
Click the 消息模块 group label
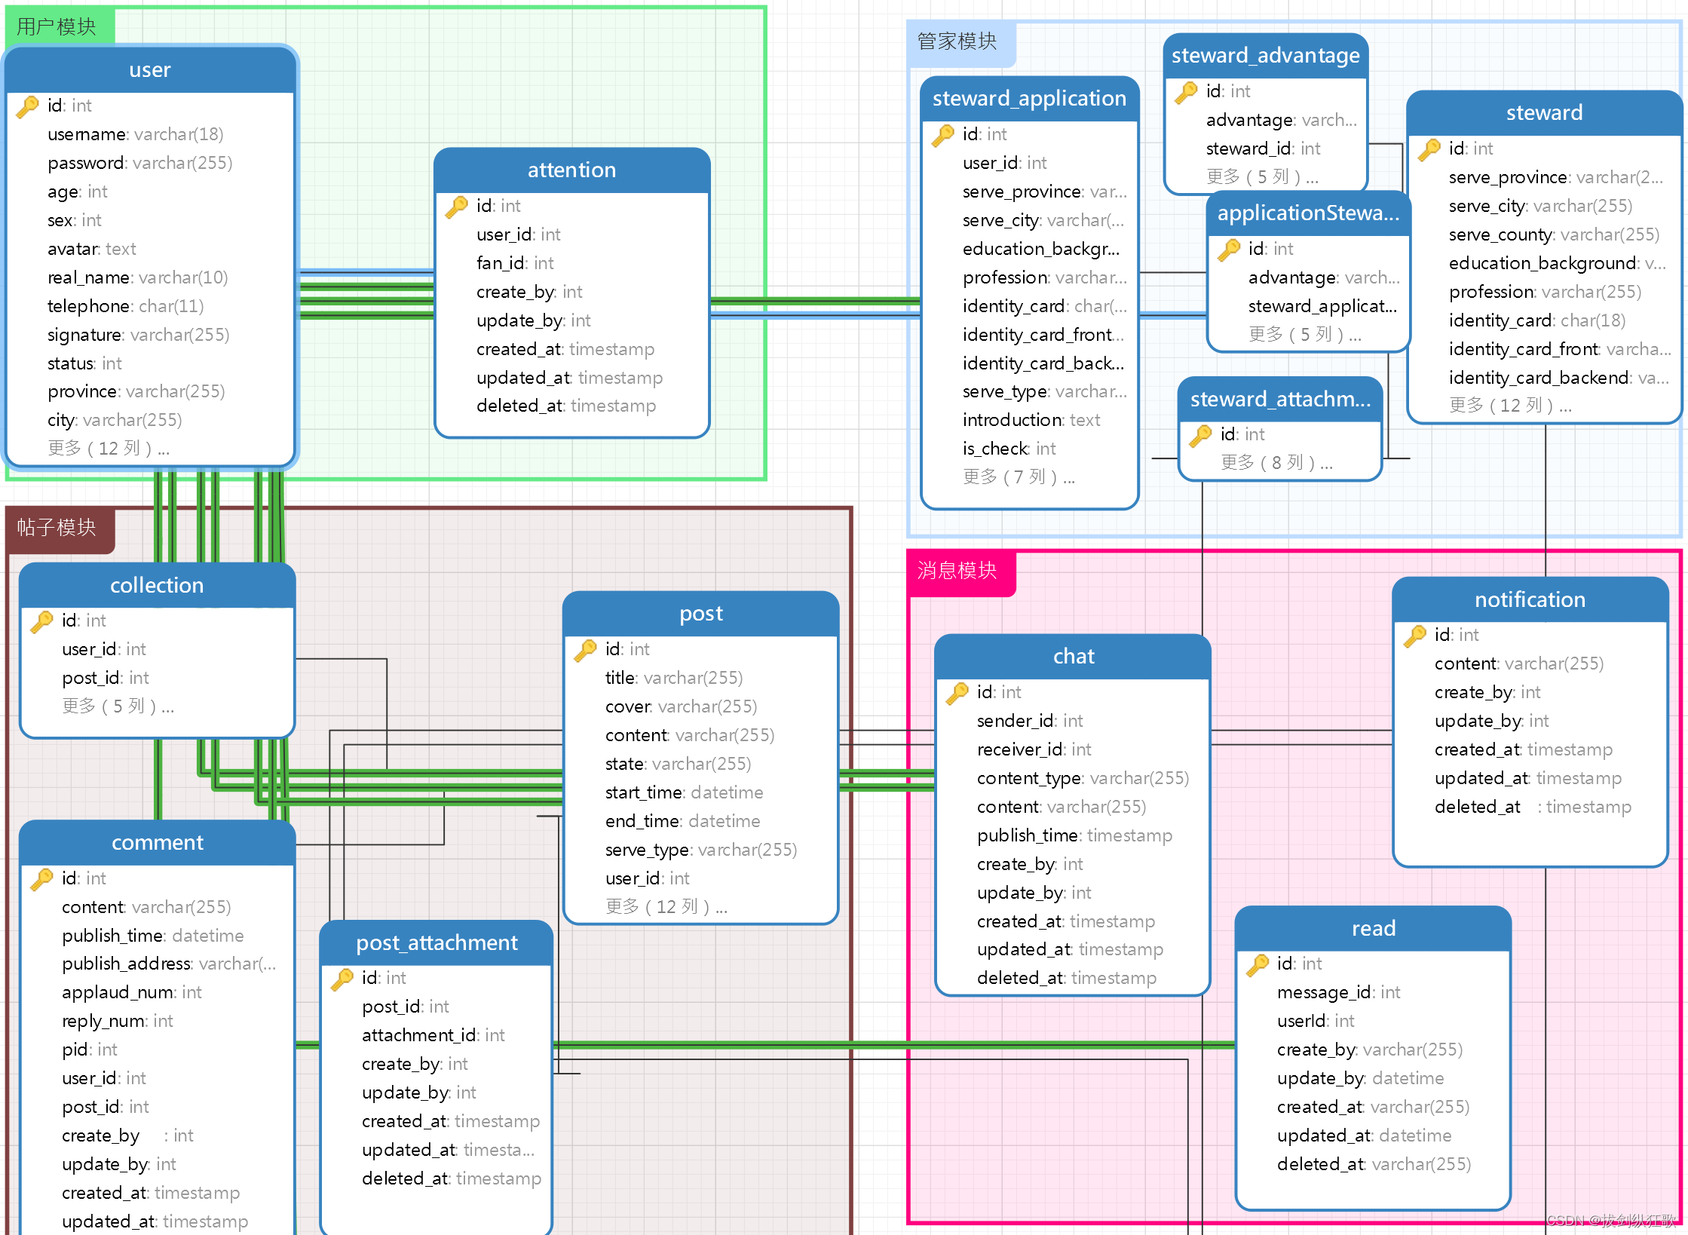[x=957, y=571]
